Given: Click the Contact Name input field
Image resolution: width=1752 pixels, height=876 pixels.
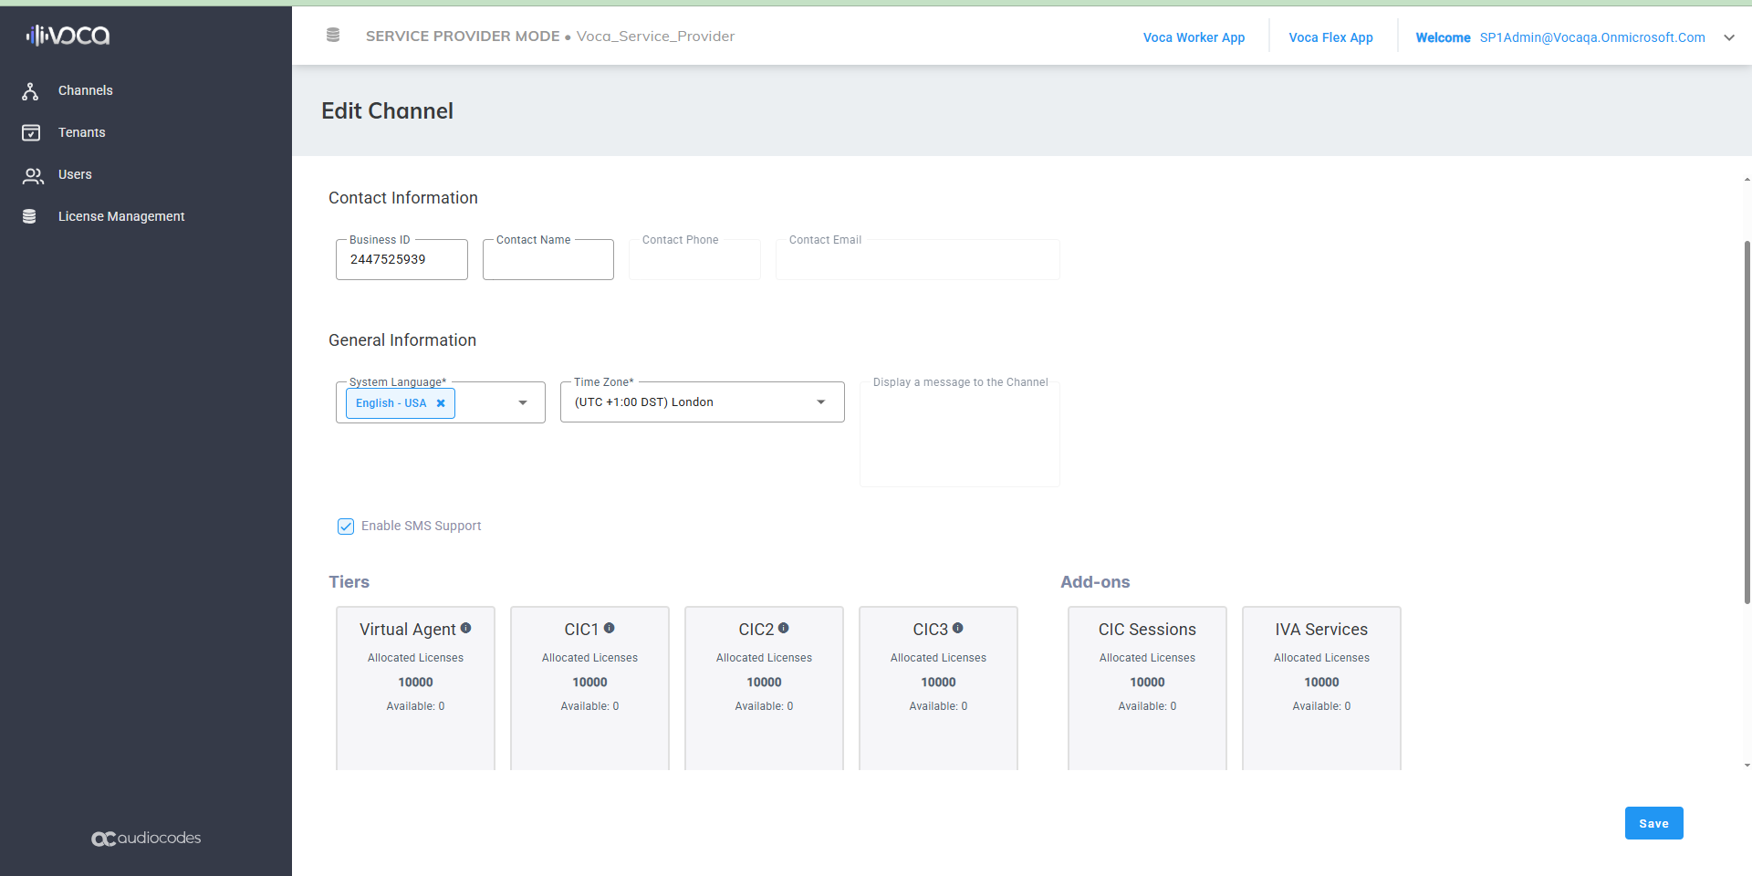Looking at the screenshot, I should [547, 261].
